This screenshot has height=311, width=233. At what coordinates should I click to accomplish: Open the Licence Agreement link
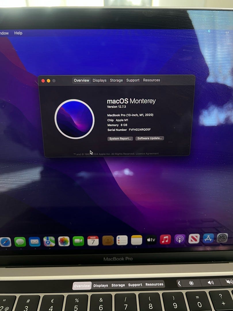pyautogui.click(x=147, y=153)
